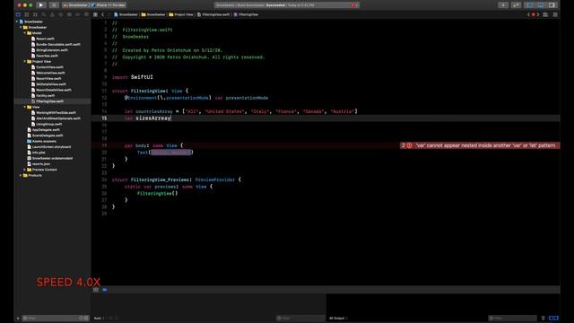Screen dimensions: 574x323
Task: Open WelcomeView.swift file
Action: (x=48, y=73)
